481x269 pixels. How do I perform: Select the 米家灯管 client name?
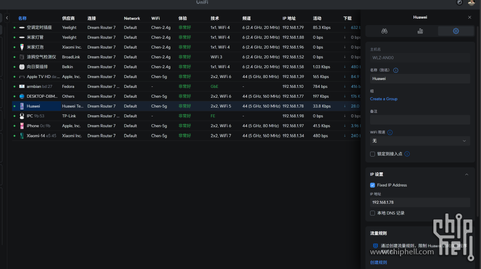(x=35, y=37)
